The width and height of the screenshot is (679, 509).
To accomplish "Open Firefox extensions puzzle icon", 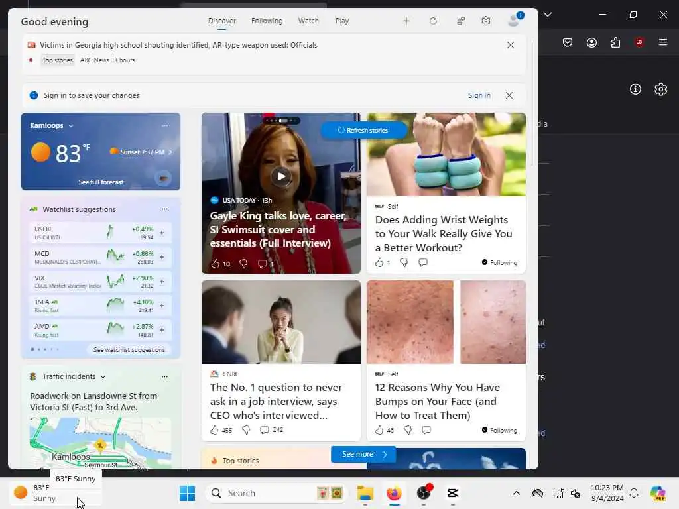I will click(615, 42).
